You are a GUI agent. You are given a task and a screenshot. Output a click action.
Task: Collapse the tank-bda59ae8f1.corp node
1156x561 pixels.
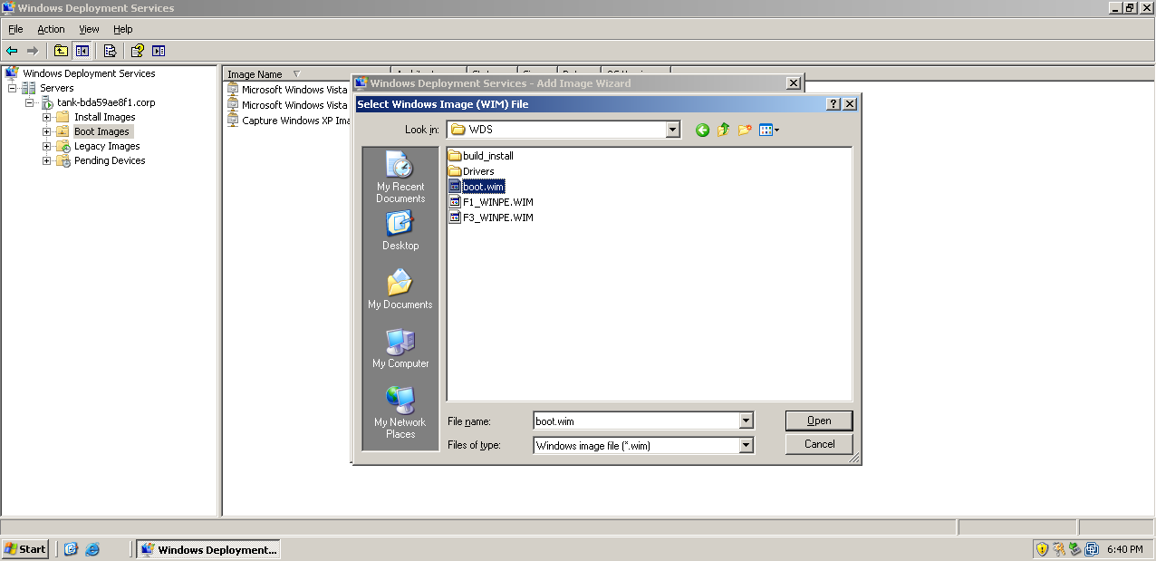30,102
